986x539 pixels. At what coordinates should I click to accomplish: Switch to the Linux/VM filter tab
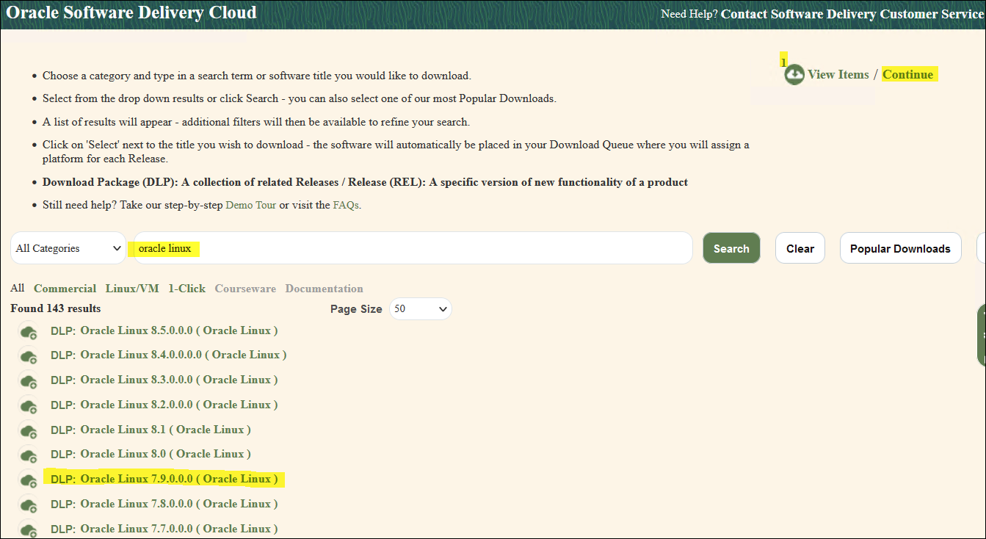[x=132, y=289]
